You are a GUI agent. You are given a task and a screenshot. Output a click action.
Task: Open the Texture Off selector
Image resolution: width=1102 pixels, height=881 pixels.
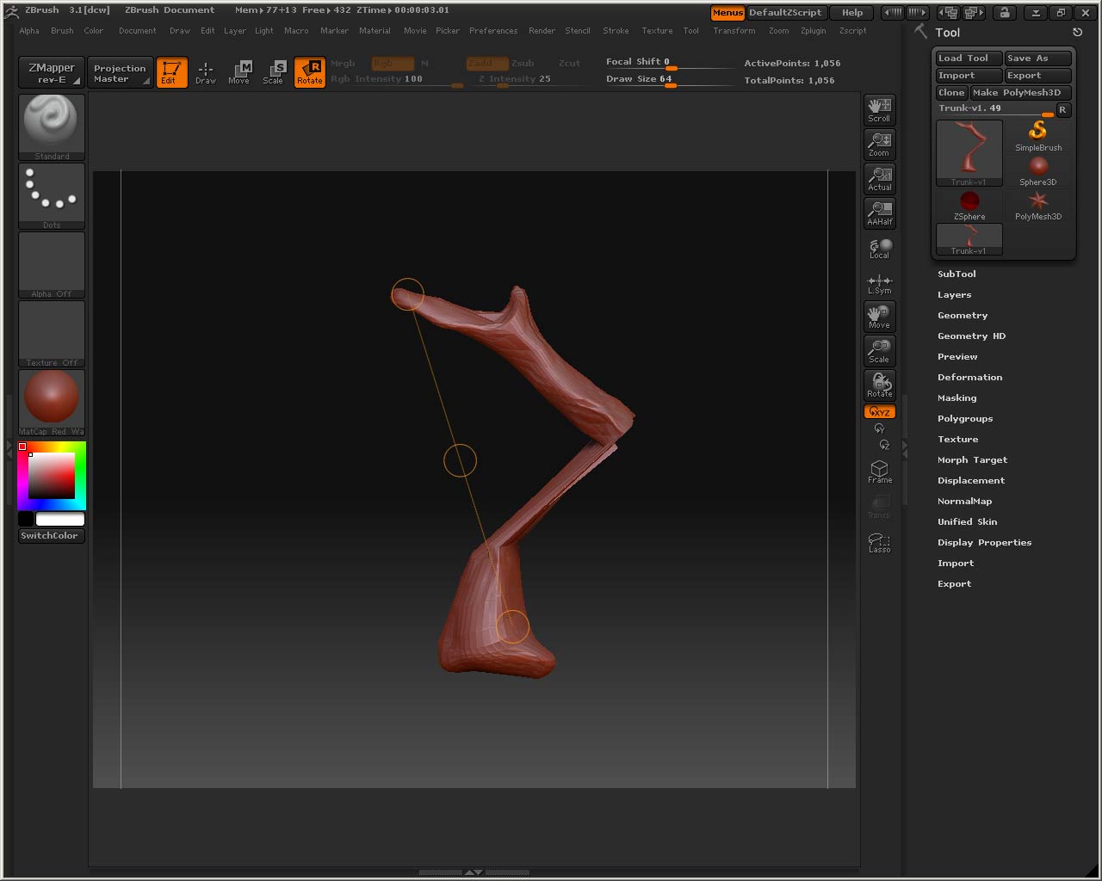click(x=52, y=334)
